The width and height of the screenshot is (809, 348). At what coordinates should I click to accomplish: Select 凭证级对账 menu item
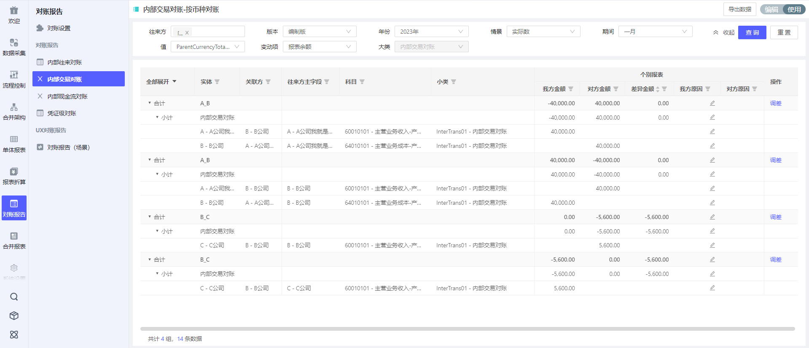pos(62,113)
